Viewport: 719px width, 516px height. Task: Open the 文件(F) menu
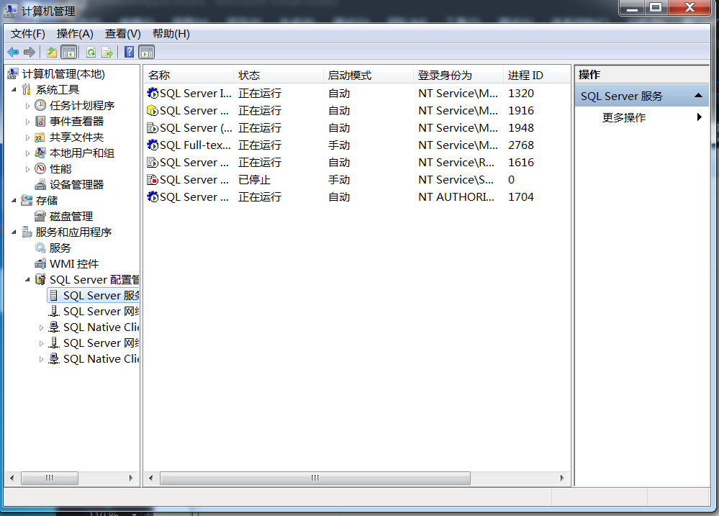[28, 34]
